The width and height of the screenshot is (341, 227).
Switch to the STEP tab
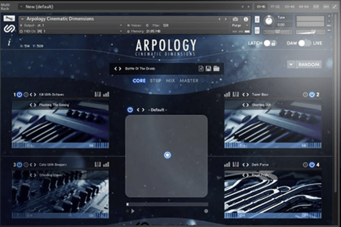(156, 81)
